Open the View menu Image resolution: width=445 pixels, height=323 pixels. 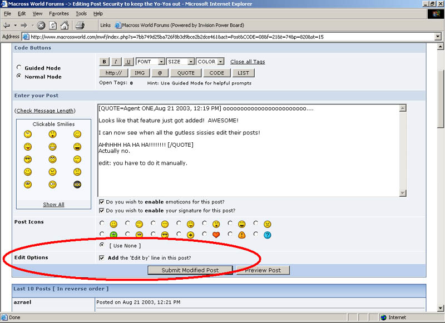37,13
